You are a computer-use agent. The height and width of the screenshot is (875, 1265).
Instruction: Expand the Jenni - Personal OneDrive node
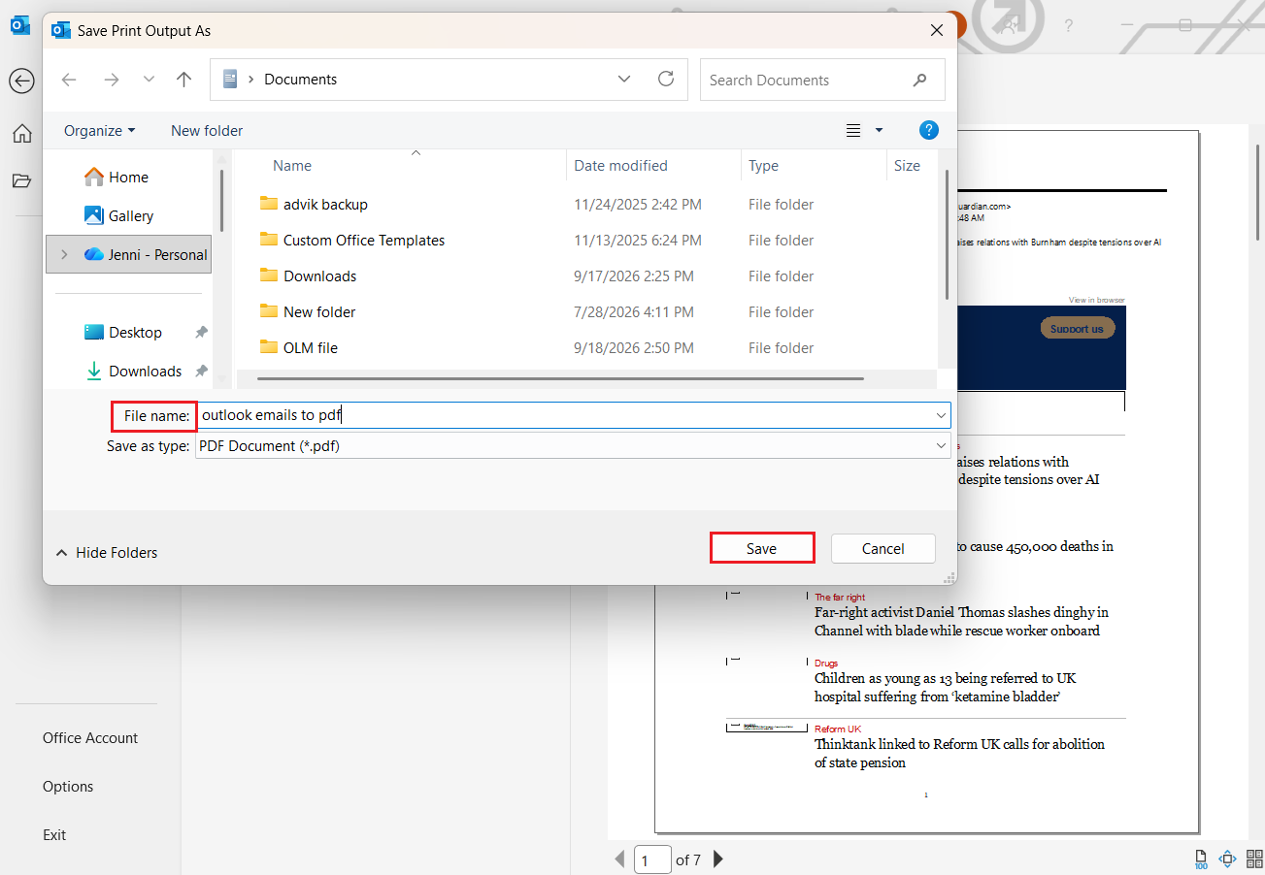point(64,254)
